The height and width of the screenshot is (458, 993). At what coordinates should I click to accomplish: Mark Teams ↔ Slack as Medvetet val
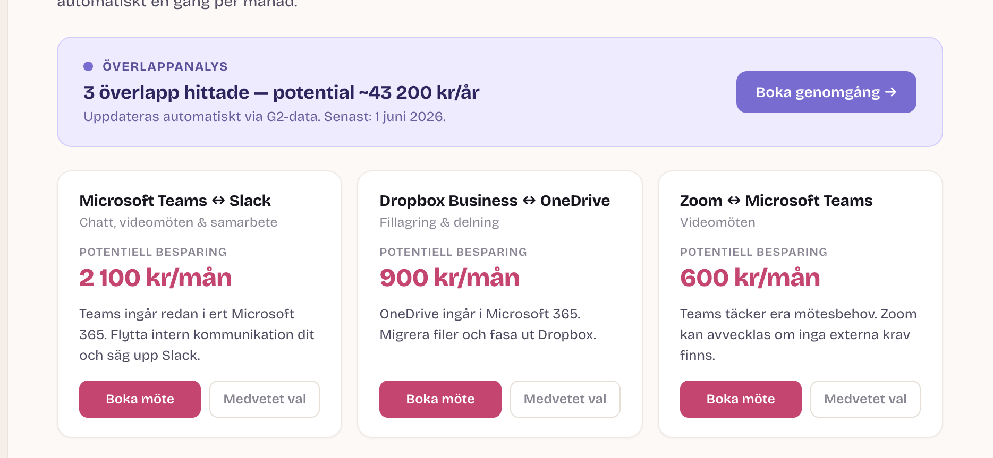click(x=265, y=399)
